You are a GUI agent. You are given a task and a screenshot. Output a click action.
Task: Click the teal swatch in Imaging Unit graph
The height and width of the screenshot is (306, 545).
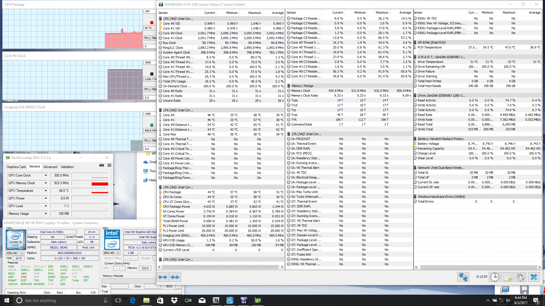[152, 125]
